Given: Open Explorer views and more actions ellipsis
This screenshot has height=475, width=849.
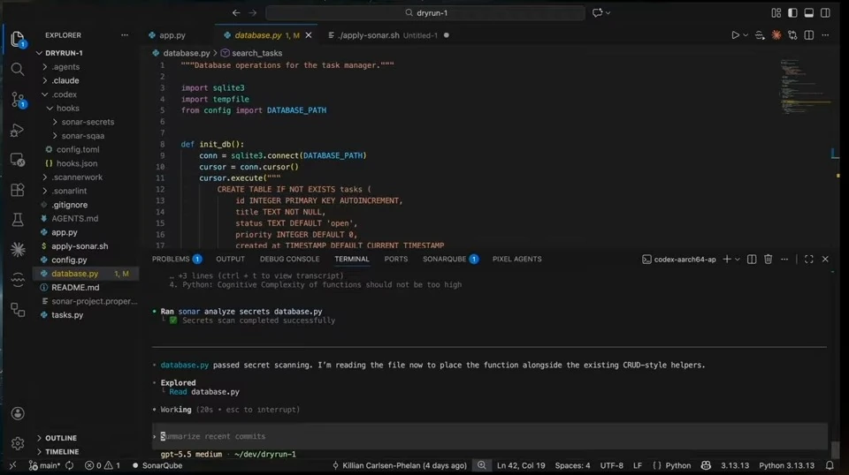Looking at the screenshot, I should pos(125,35).
